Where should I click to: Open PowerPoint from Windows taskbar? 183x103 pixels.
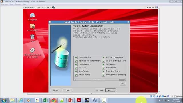[70, 100]
